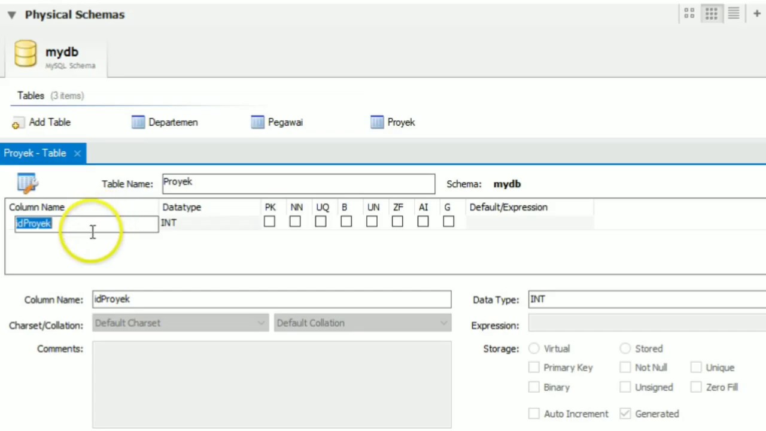766x431 pixels.
Task: Click the Add Table item
Action: point(41,123)
